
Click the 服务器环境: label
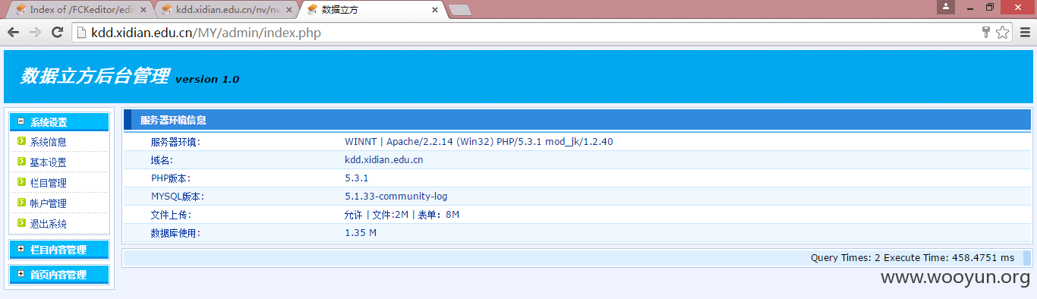pyautogui.click(x=175, y=142)
